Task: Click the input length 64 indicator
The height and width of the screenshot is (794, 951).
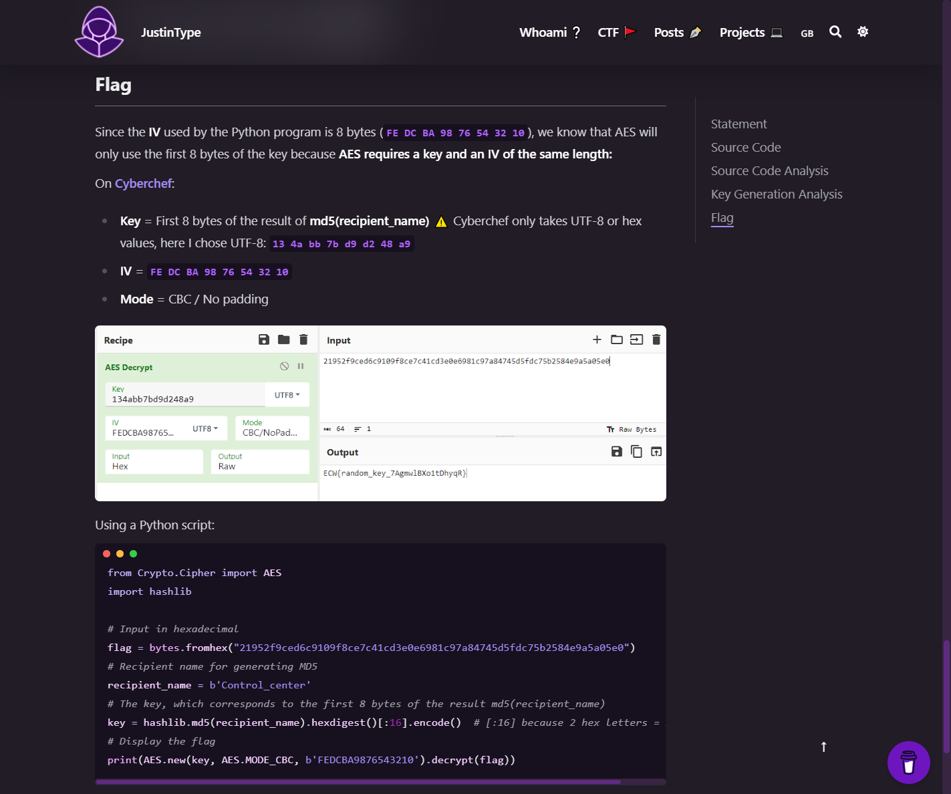Action: 335,429
